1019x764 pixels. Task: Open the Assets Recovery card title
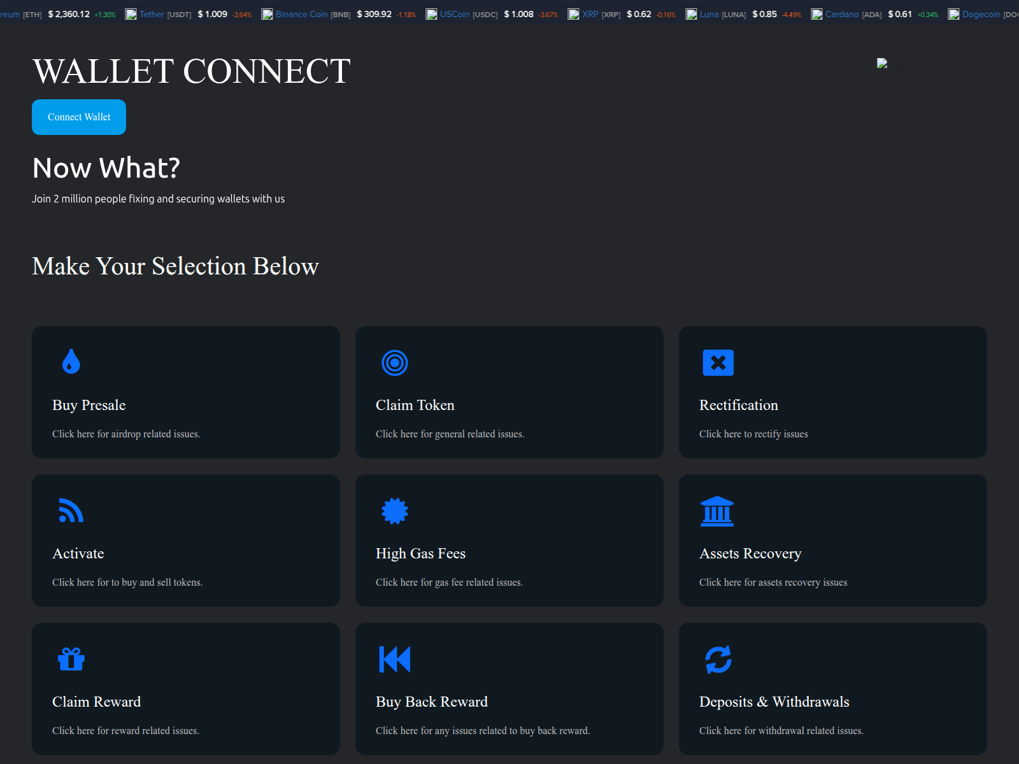(750, 553)
